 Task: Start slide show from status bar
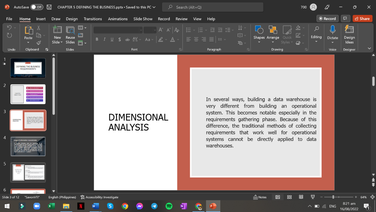(313, 197)
